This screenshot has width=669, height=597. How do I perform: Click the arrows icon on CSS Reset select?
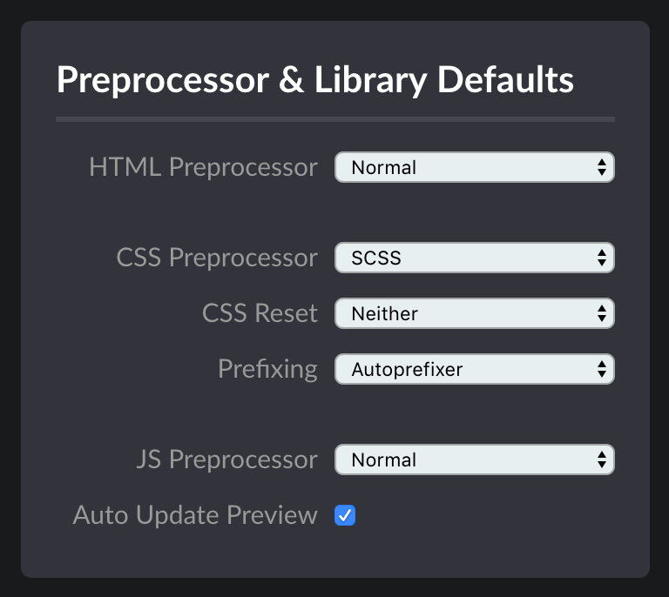[x=602, y=313]
